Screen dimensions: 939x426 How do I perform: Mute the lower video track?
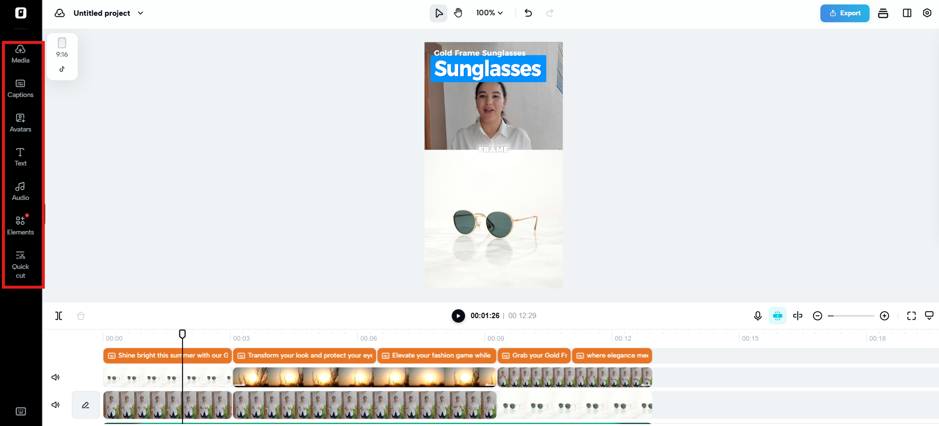pos(56,405)
